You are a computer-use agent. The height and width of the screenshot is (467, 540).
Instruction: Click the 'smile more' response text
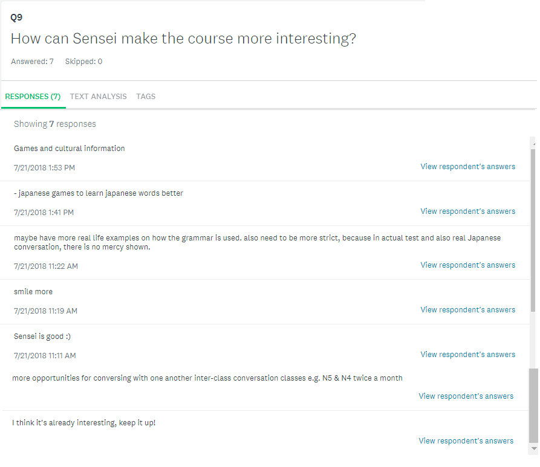click(33, 292)
